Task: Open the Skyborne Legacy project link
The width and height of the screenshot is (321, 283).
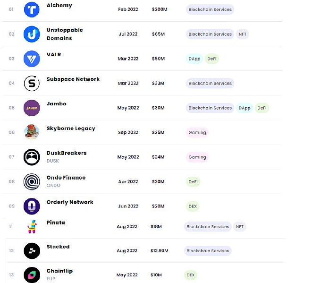Action: tap(71, 129)
